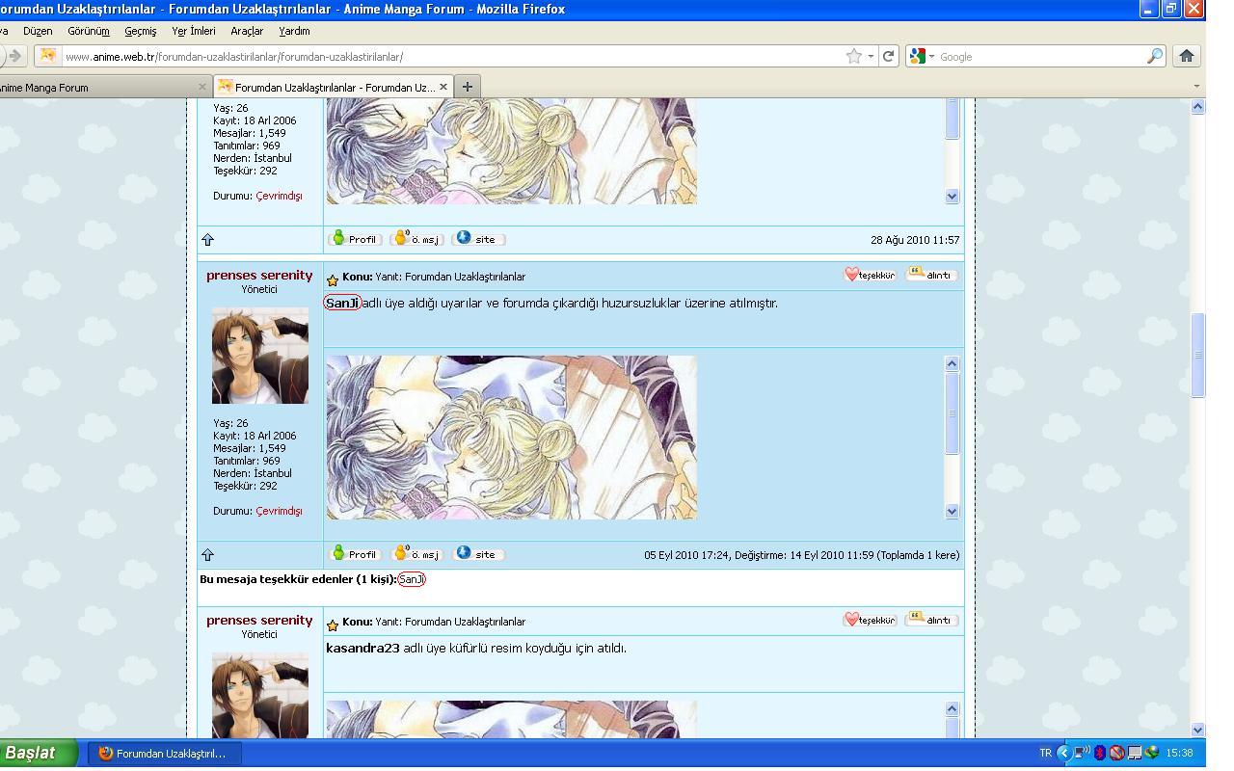Click signature scroll-up arrow in SanJi post
This screenshot has width=1234, height=771.
click(952, 363)
